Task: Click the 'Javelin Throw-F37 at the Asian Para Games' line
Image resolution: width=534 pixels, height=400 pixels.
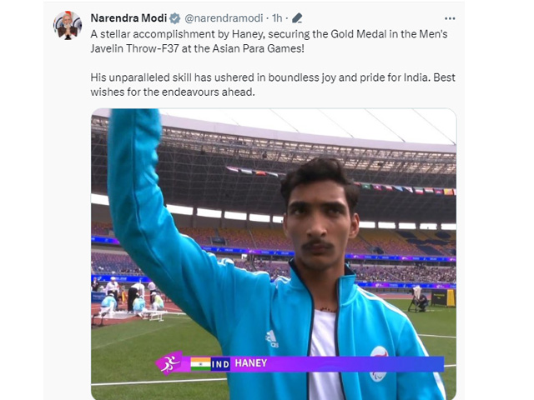Action: (197, 48)
